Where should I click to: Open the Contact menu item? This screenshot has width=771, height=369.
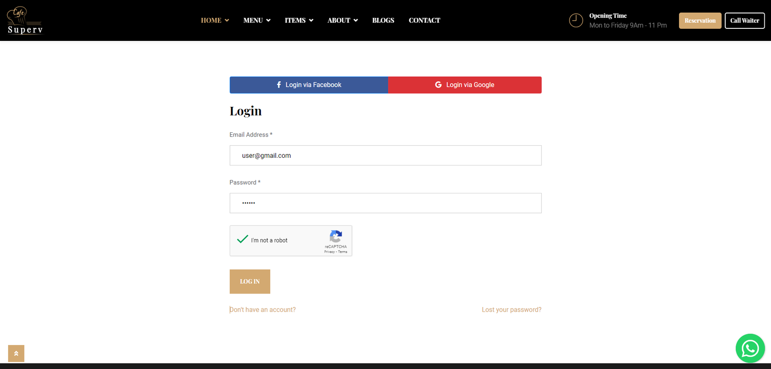(424, 21)
